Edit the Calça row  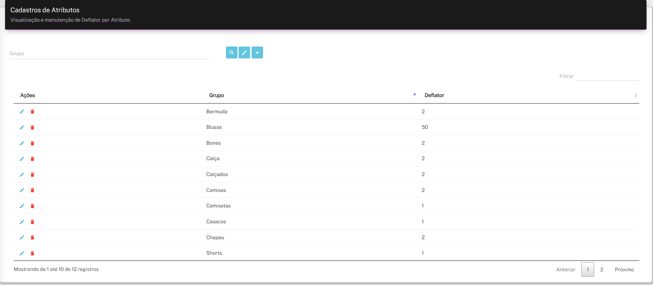point(22,159)
